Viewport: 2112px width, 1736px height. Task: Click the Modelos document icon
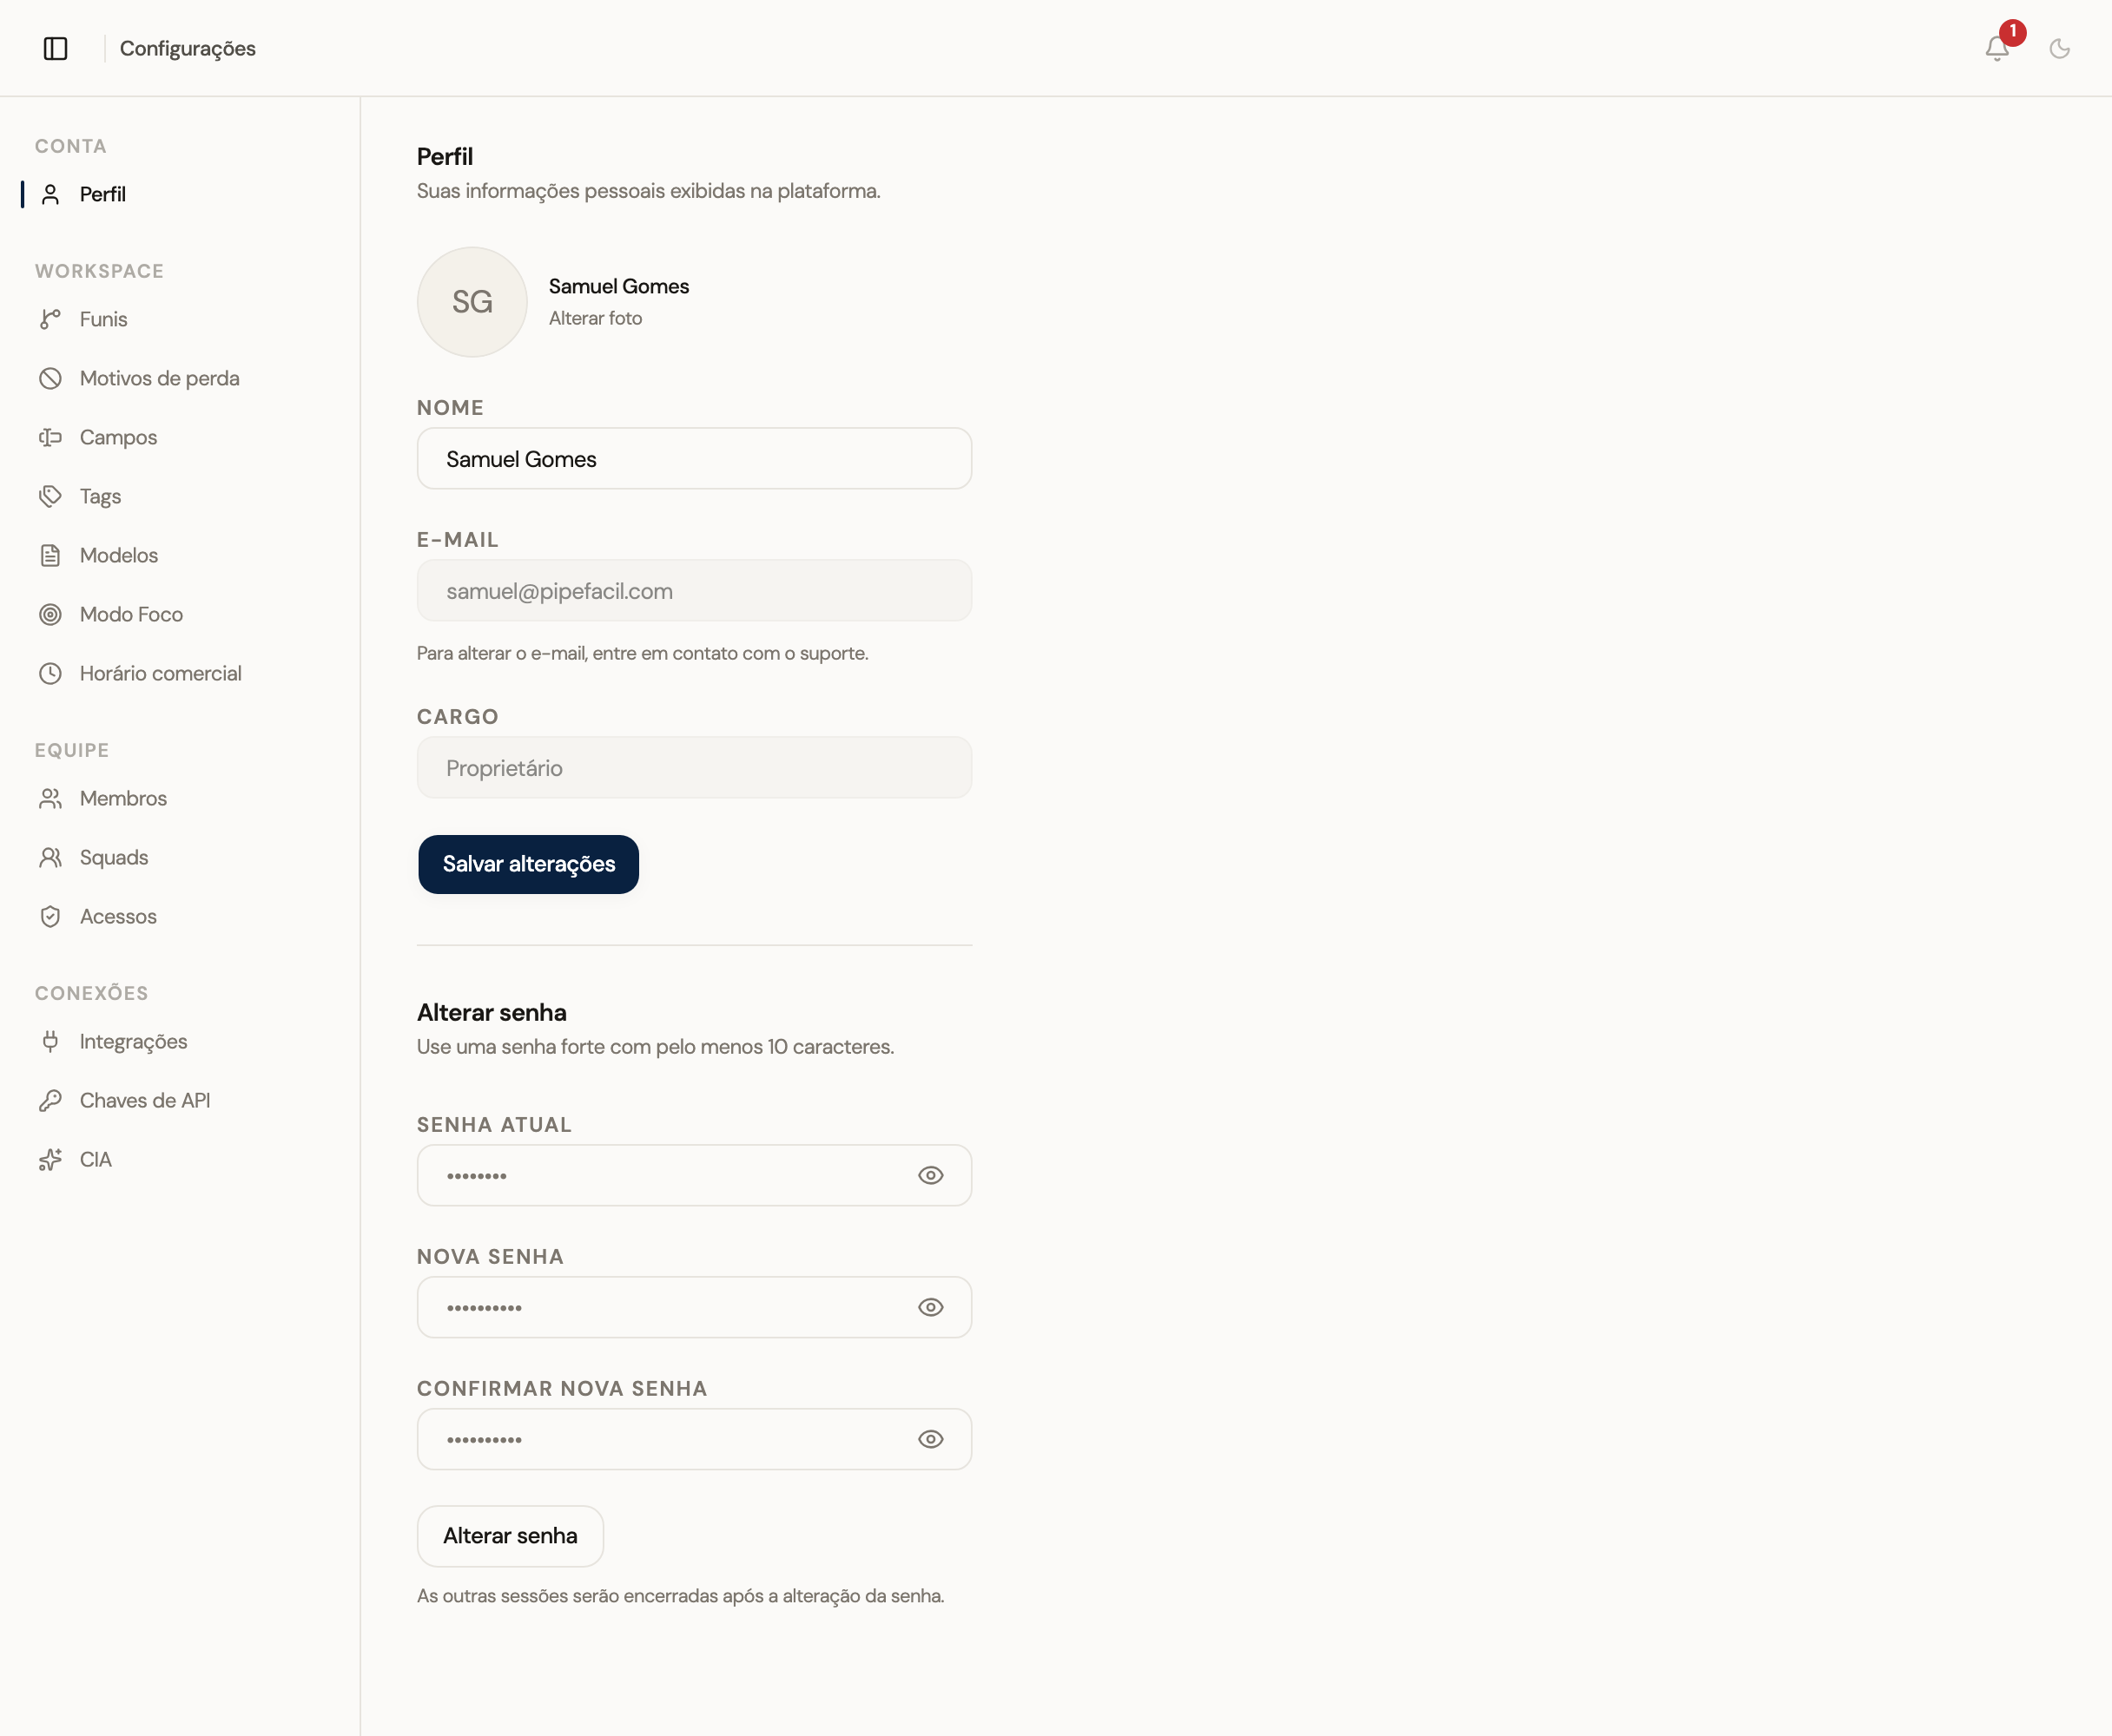point(50,555)
